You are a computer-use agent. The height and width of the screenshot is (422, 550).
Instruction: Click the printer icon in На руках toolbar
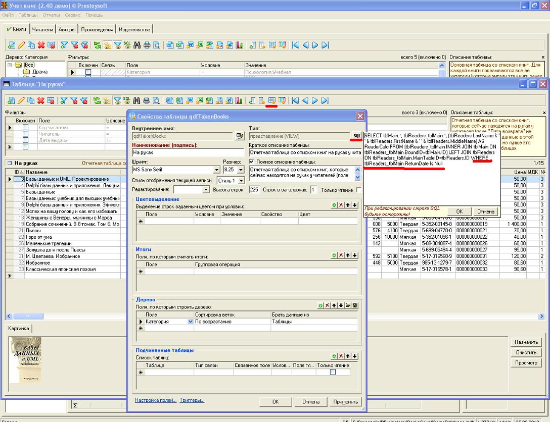pyautogui.click(x=147, y=100)
